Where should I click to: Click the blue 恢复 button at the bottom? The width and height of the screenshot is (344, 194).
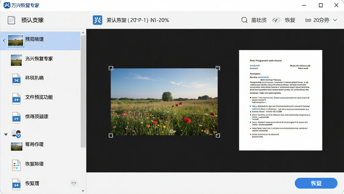pos(316,183)
